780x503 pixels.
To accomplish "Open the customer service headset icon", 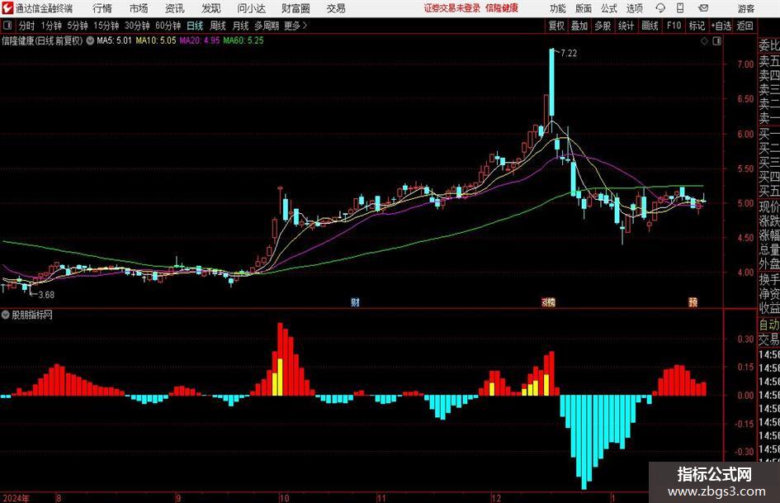I will 660,8.
